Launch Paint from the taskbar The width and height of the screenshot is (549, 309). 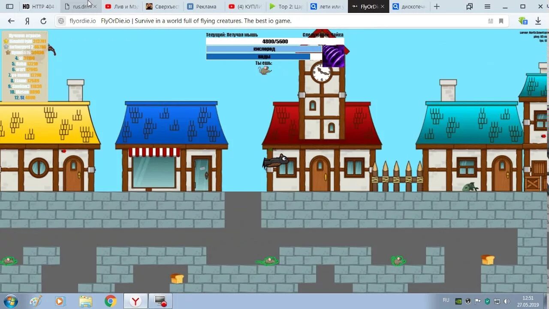(36, 301)
